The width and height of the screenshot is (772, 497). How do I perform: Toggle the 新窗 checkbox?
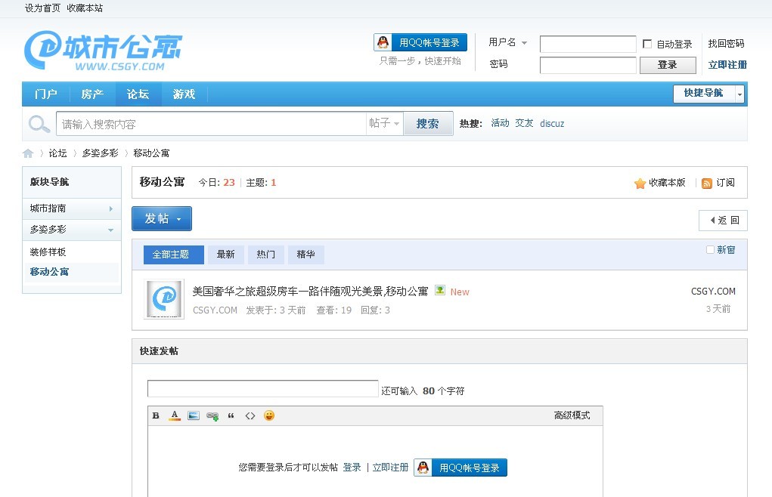click(710, 250)
